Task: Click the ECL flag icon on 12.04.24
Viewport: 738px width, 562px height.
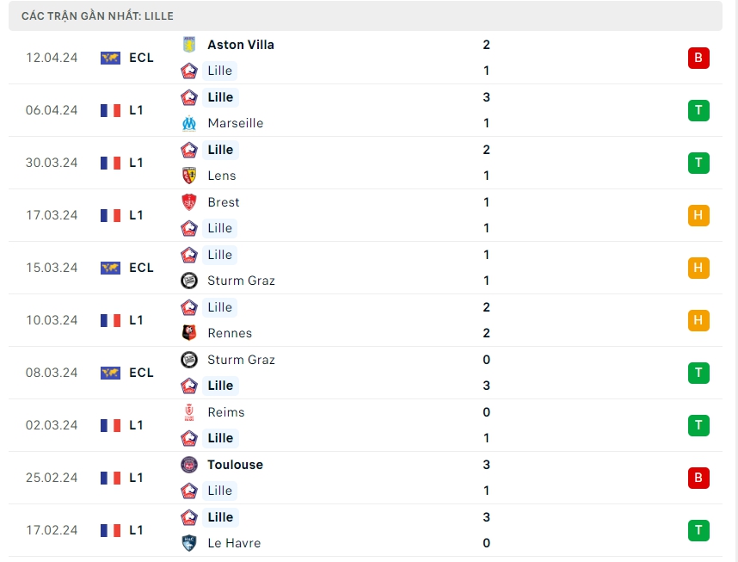Action: (110, 58)
